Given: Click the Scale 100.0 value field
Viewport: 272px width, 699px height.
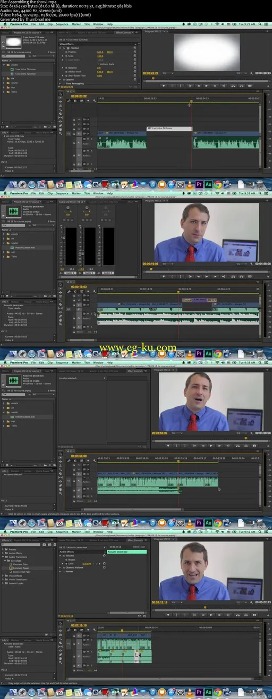Looking at the screenshot, I should click(x=99, y=55).
